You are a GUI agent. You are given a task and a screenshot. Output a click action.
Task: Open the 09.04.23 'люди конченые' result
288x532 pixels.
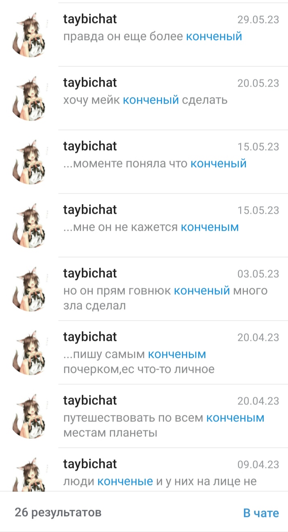(x=144, y=470)
